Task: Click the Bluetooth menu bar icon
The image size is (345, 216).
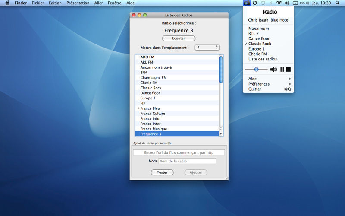Action: tap(271, 3)
